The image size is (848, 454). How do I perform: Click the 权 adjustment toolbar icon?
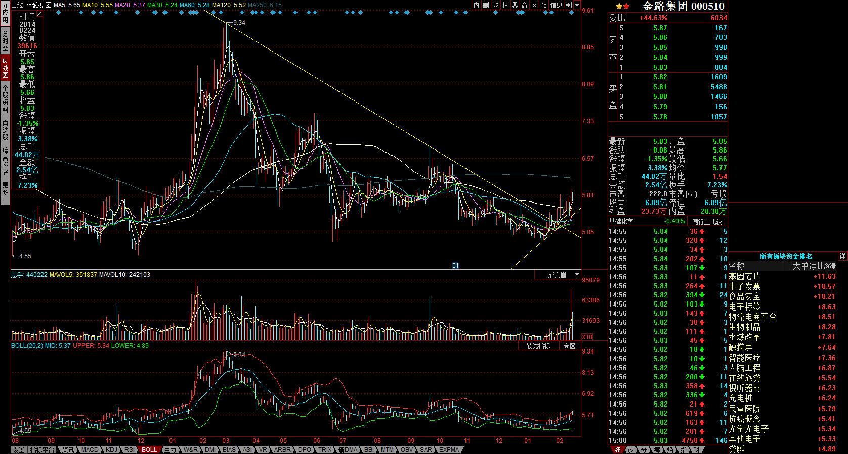(505, 5)
